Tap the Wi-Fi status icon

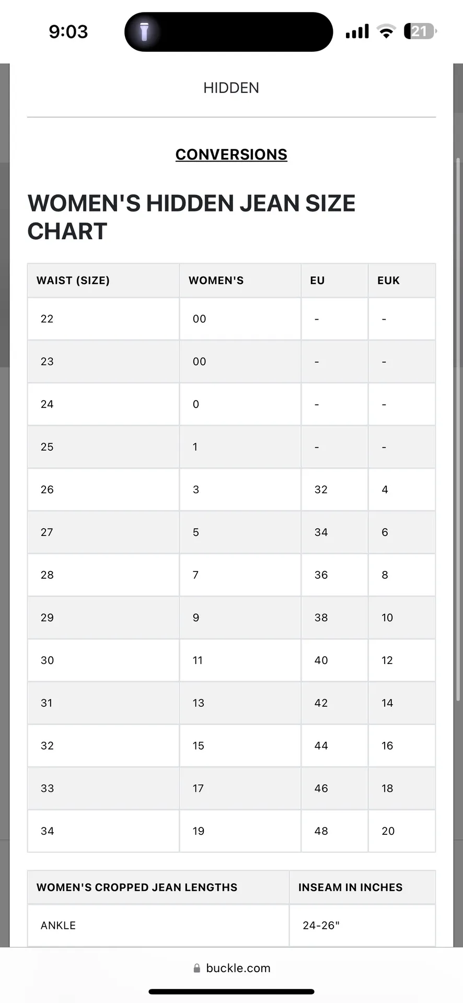coord(386,32)
